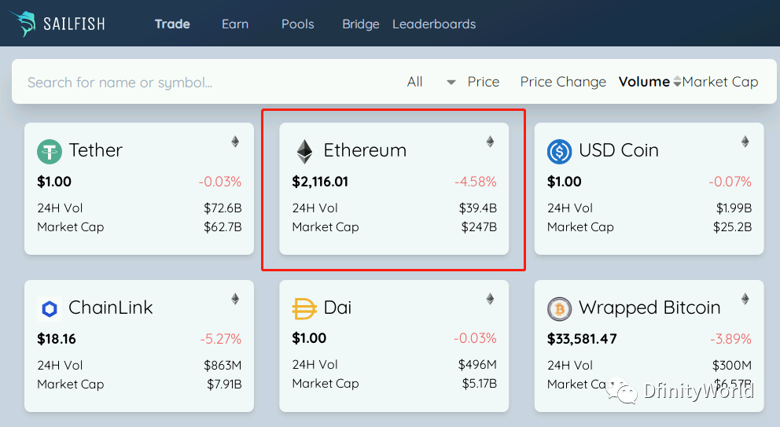
Task: Click the Tether coin logo
Action: (x=50, y=151)
